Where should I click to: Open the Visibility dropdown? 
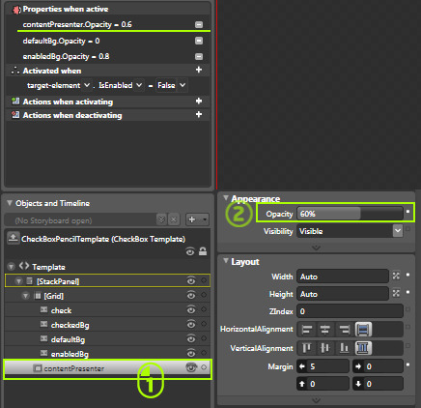(x=398, y=231)
